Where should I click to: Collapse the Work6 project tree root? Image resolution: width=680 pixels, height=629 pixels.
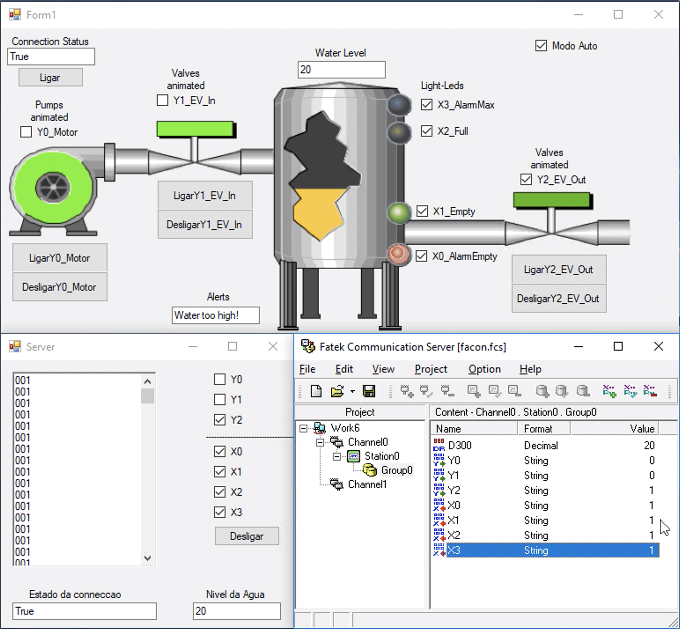pos(303,428)
